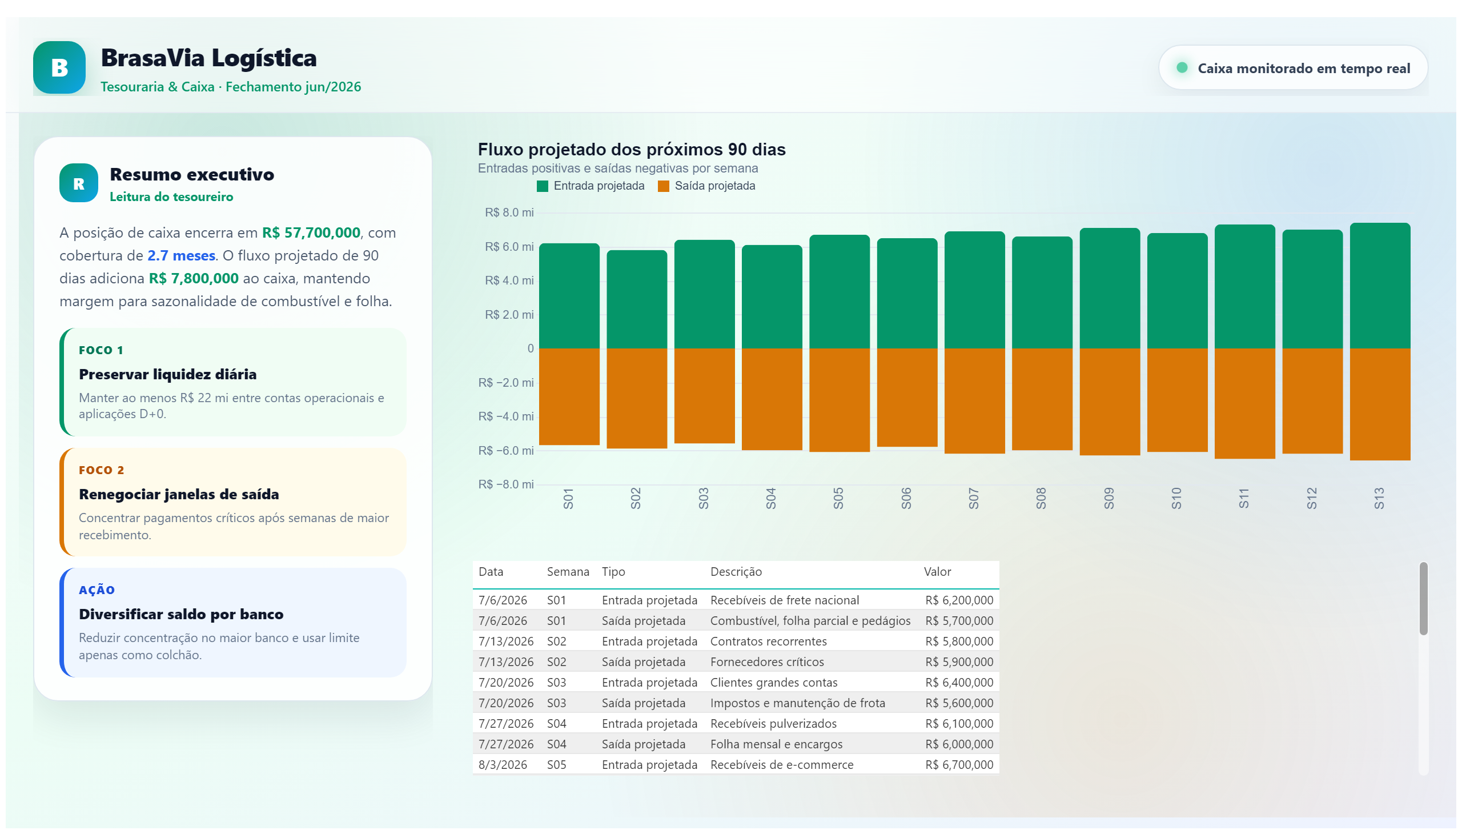1462x834 pixels.
Task: Click the orange S04 saída bar
Action: pos(772,399)
